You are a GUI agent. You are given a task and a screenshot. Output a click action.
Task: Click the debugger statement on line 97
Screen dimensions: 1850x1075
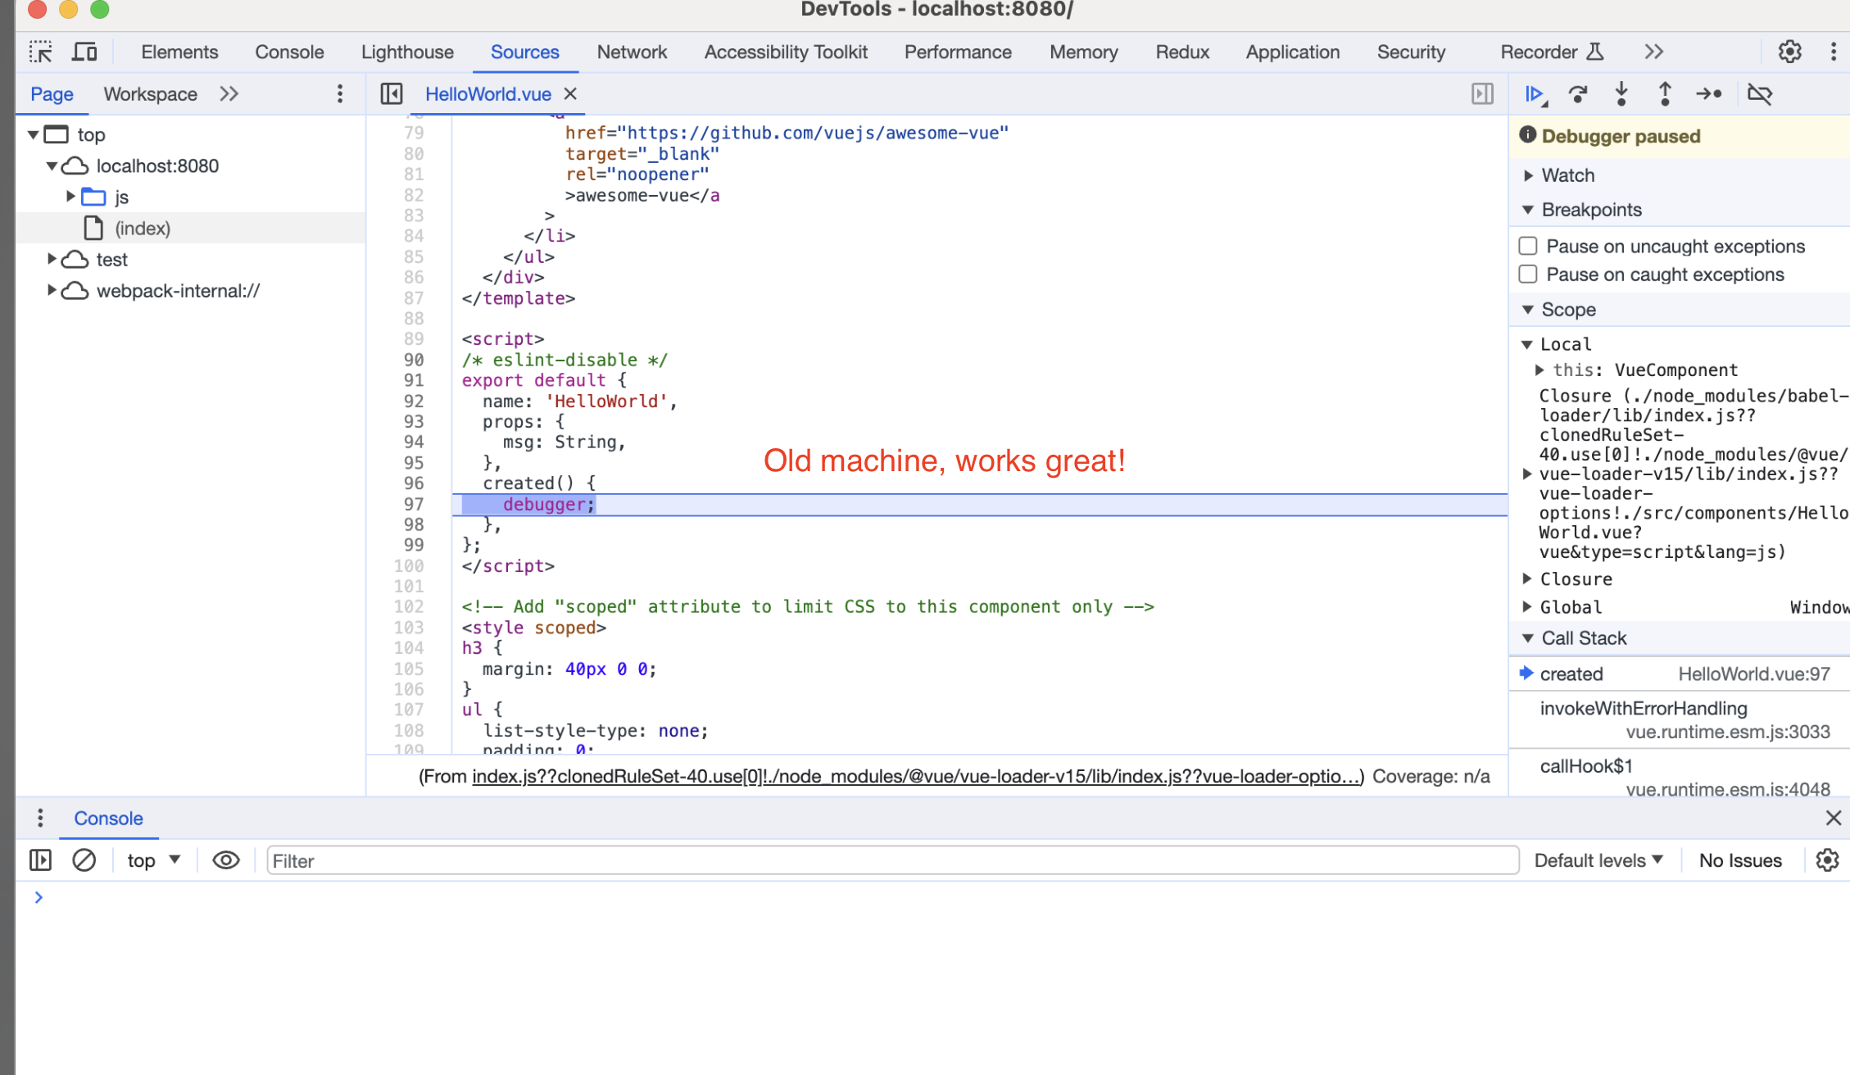pos(548,505)
